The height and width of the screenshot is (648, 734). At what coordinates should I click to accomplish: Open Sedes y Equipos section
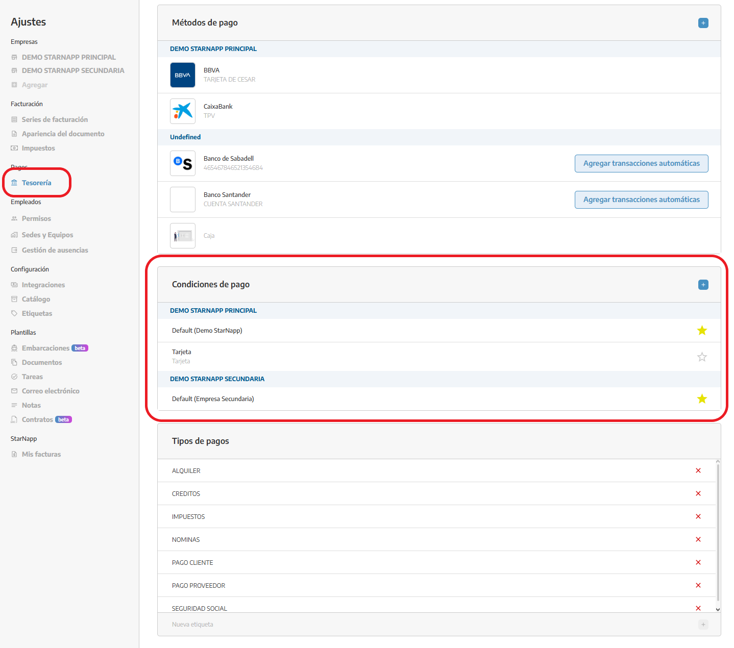pos(47,235)
